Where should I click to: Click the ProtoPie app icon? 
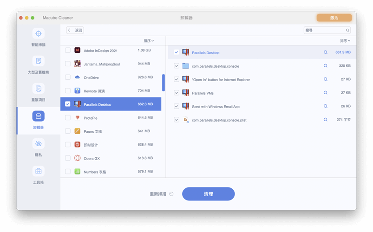click(77, 117)
